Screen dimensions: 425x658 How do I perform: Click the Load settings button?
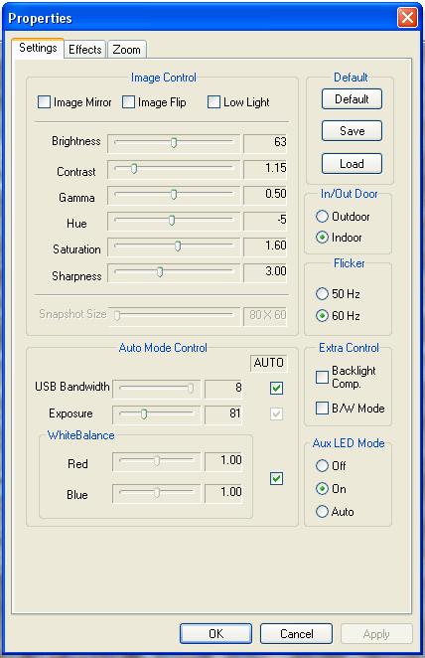coord(352,164)
